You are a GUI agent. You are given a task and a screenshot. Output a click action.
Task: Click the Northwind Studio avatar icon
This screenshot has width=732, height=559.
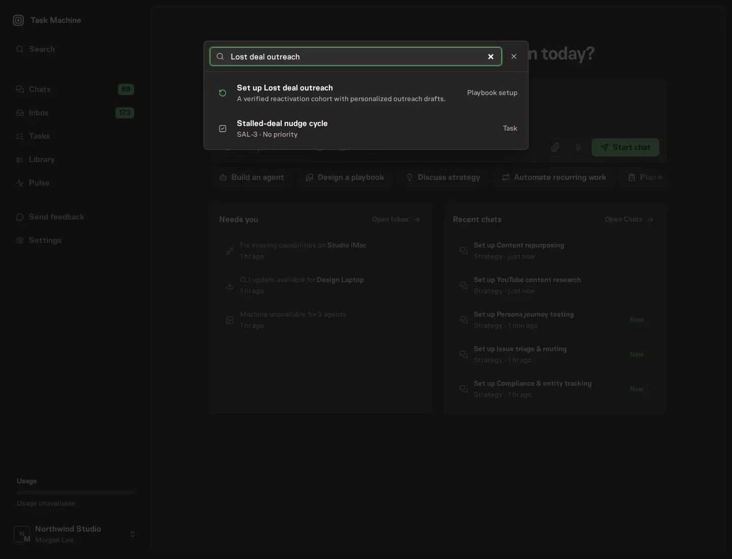pos(22,534)
